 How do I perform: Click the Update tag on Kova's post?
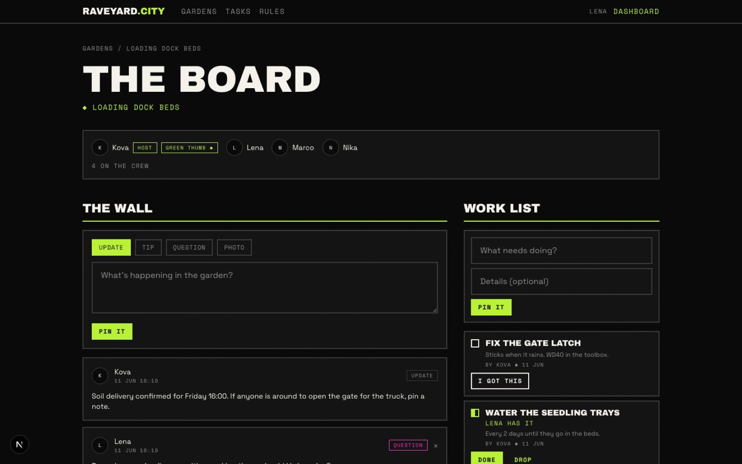(x=422, y=376)
